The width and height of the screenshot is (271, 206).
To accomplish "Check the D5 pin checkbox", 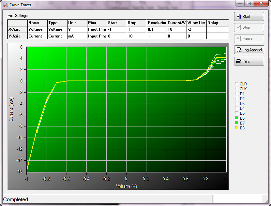I will pos(237,113).
